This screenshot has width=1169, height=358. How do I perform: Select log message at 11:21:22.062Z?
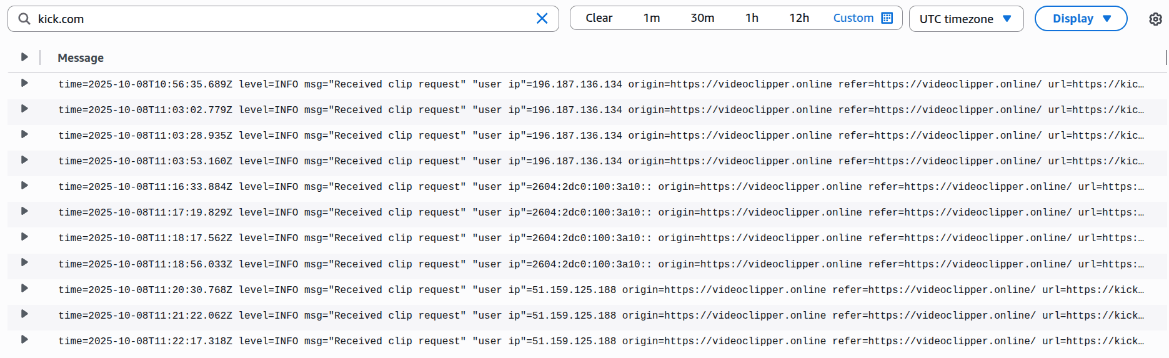click(x=601, y=316)
